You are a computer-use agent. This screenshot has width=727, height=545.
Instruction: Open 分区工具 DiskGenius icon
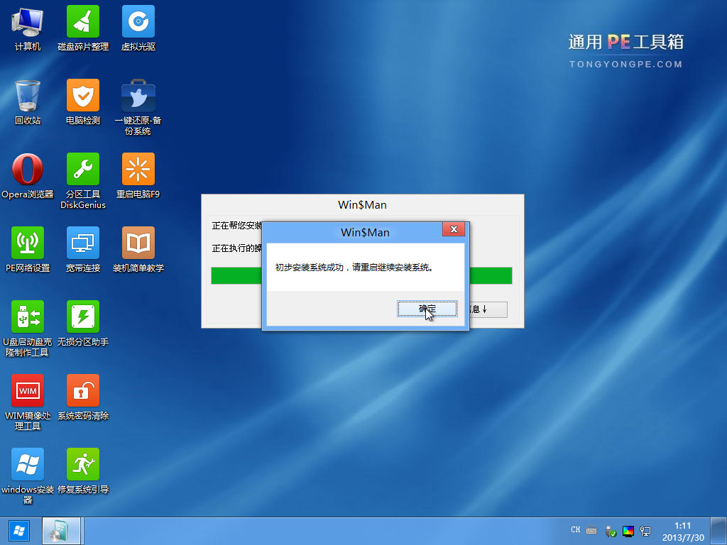click(x=83, y=181)
